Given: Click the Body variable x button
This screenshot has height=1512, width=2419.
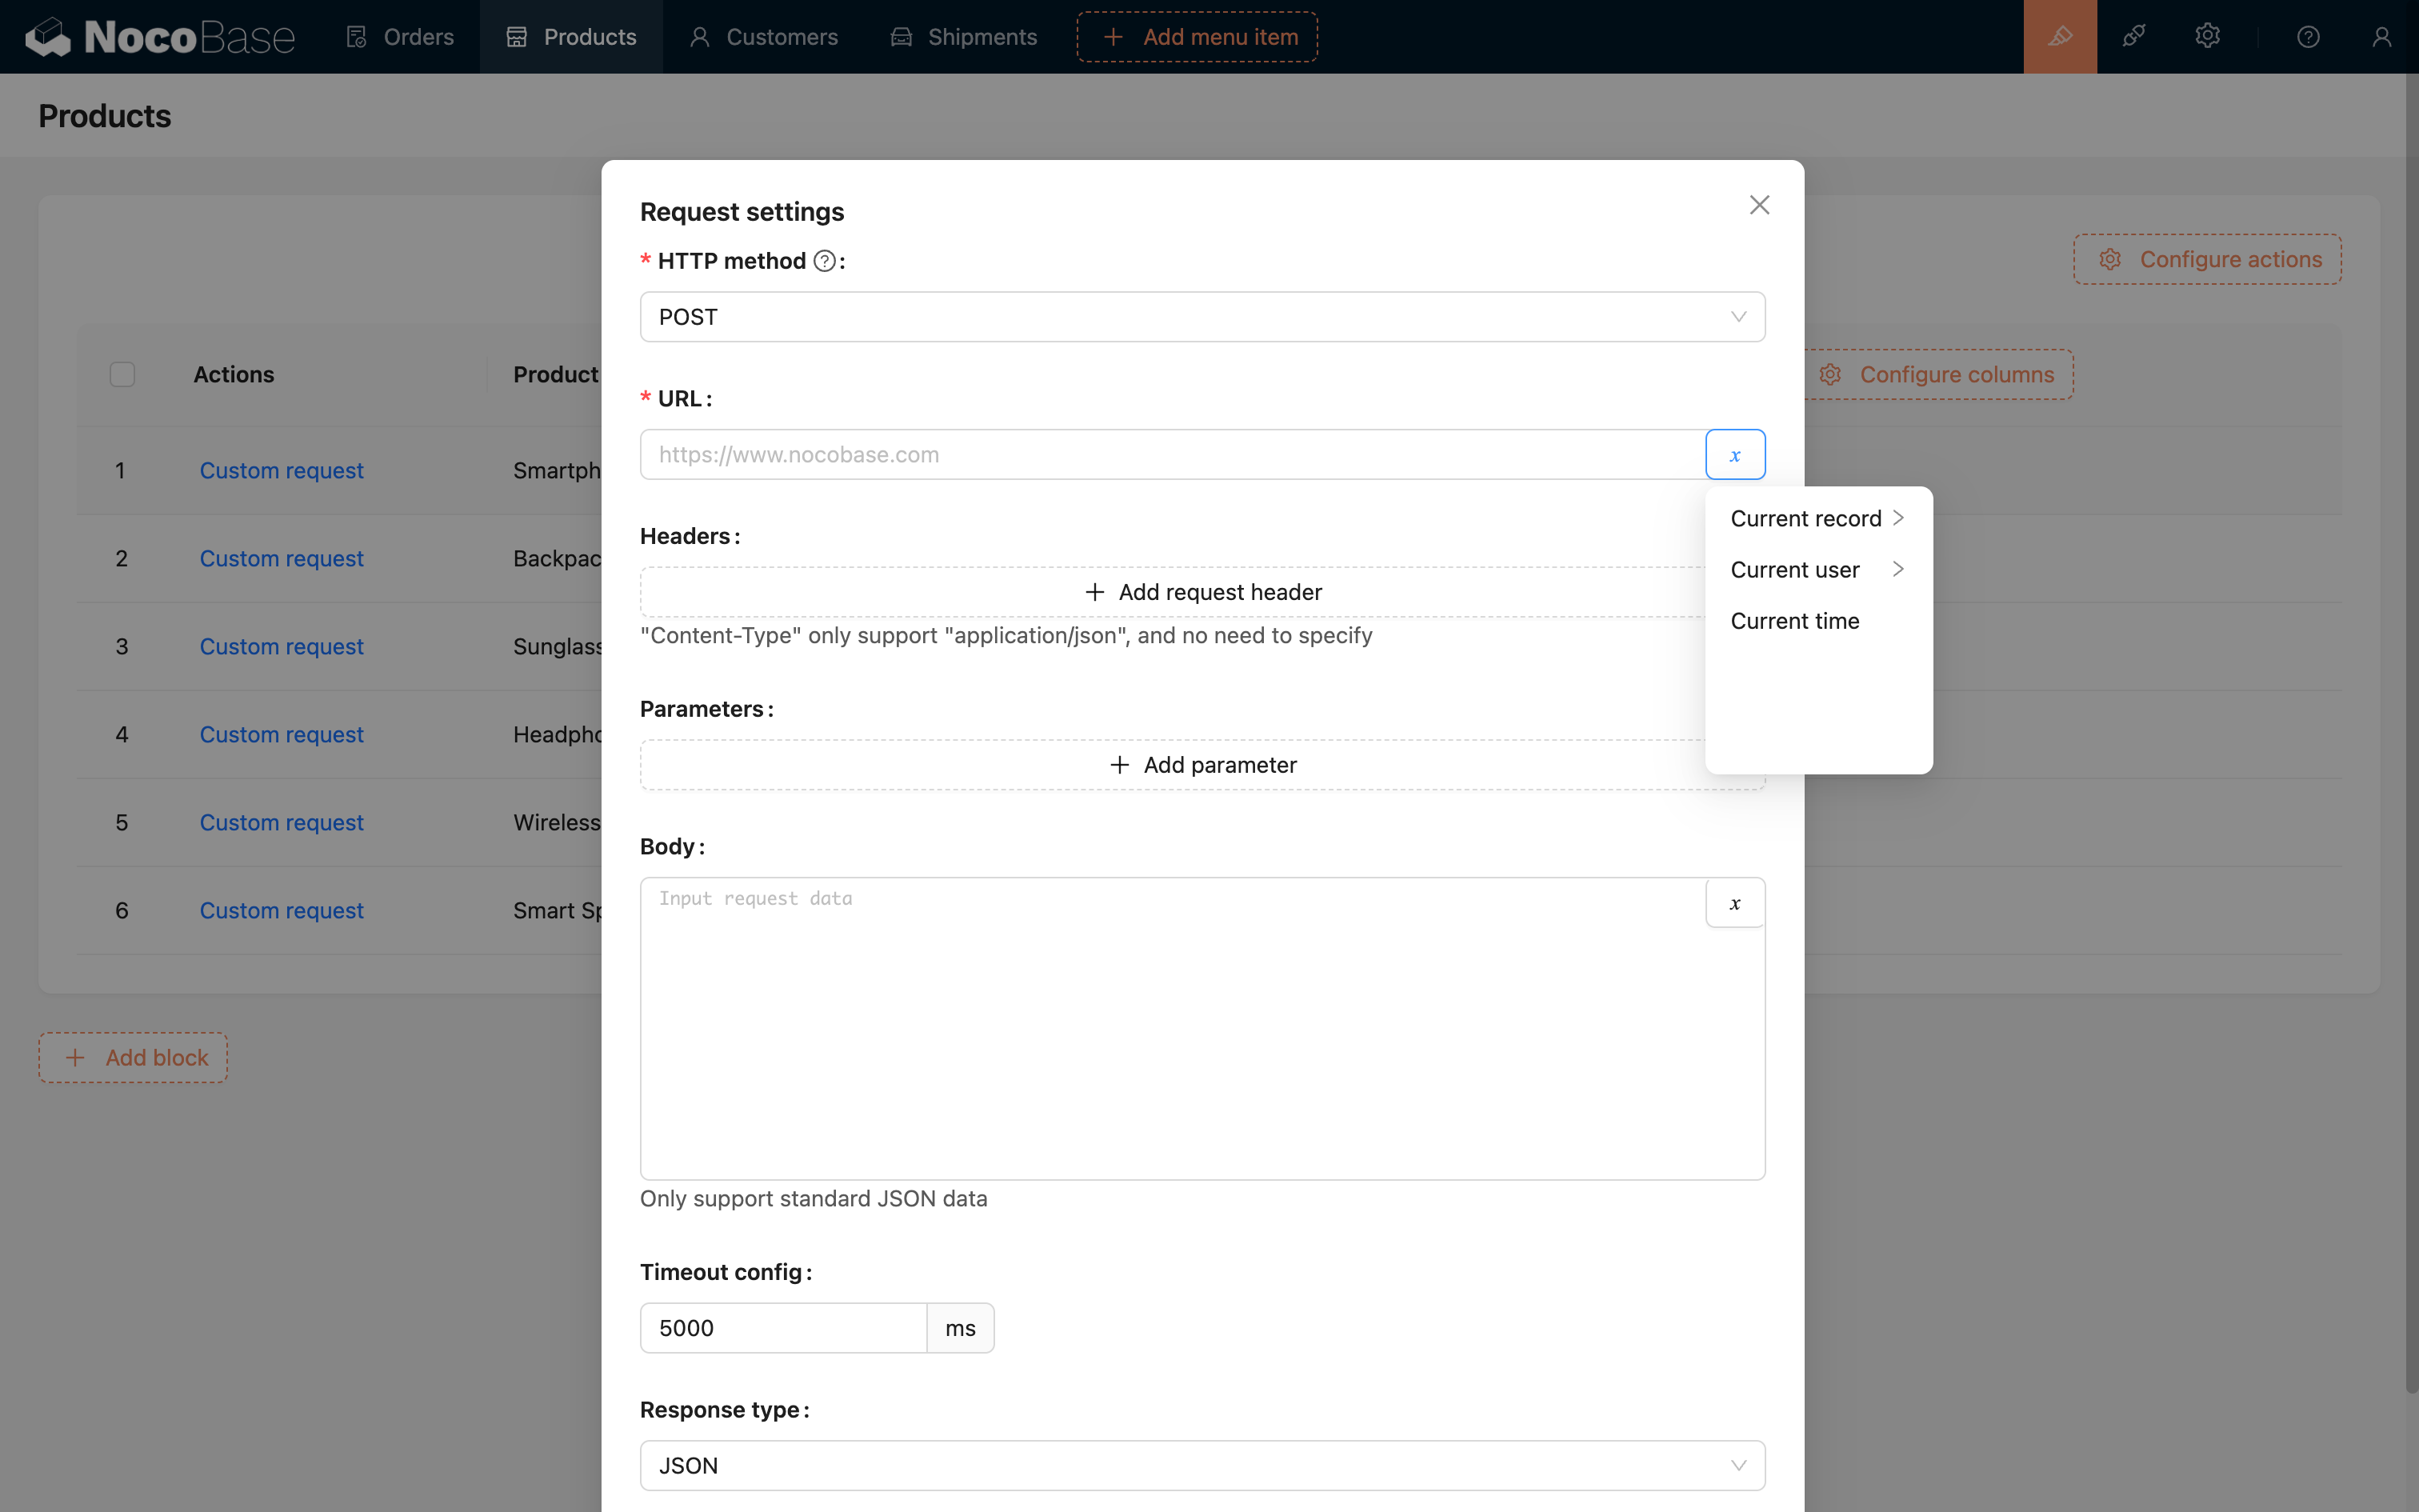Looking at the screenshot, I should pyautogui.click(x=1734, y=903).
